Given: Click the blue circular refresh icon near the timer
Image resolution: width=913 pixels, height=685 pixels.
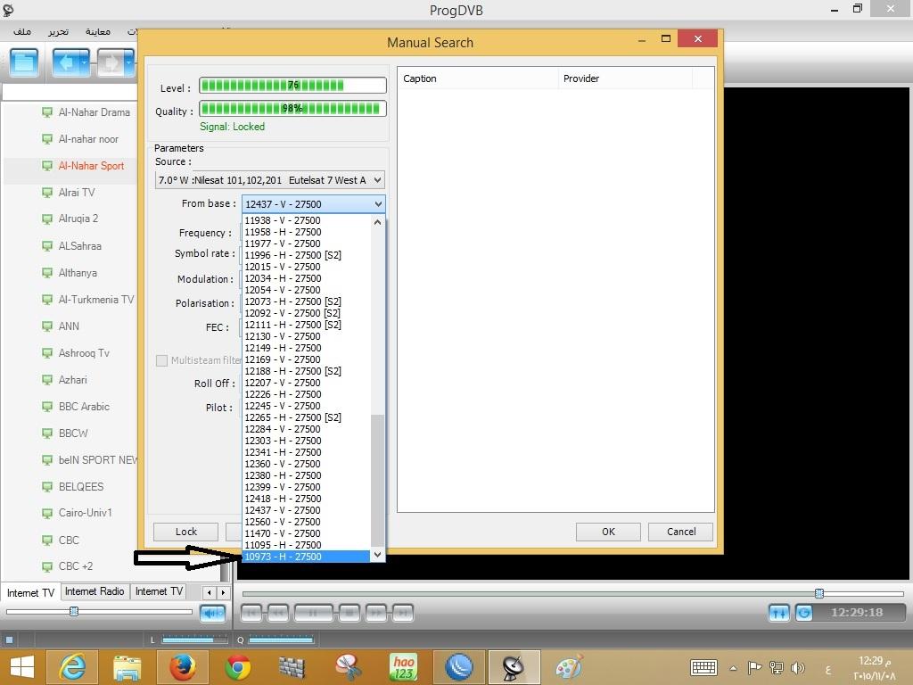Looking at the screenshot, I should (x=804, y=613).
